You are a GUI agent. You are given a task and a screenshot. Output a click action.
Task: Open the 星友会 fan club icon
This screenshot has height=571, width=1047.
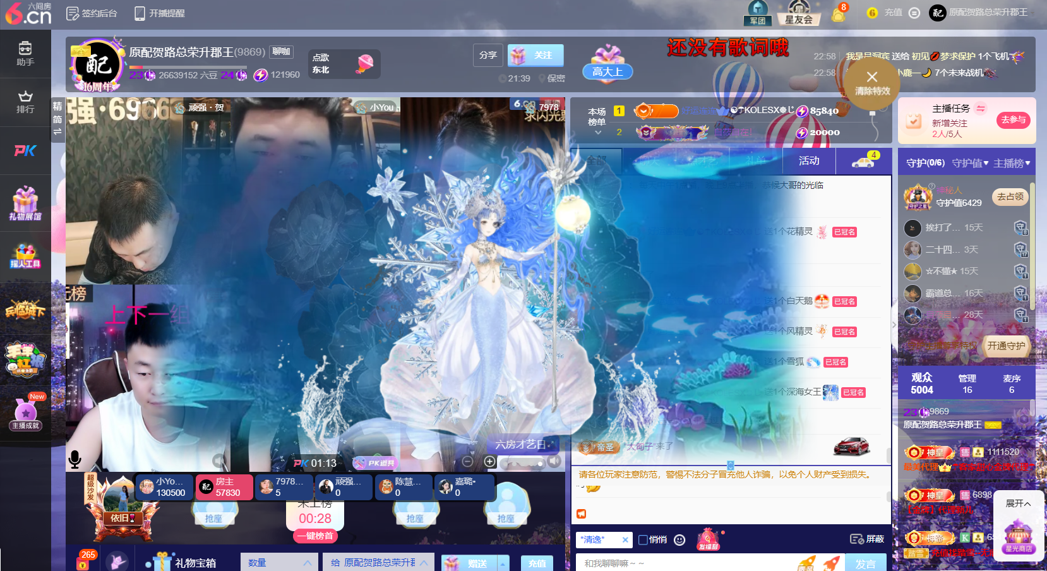pyautogui.click(x=799, y=13)
